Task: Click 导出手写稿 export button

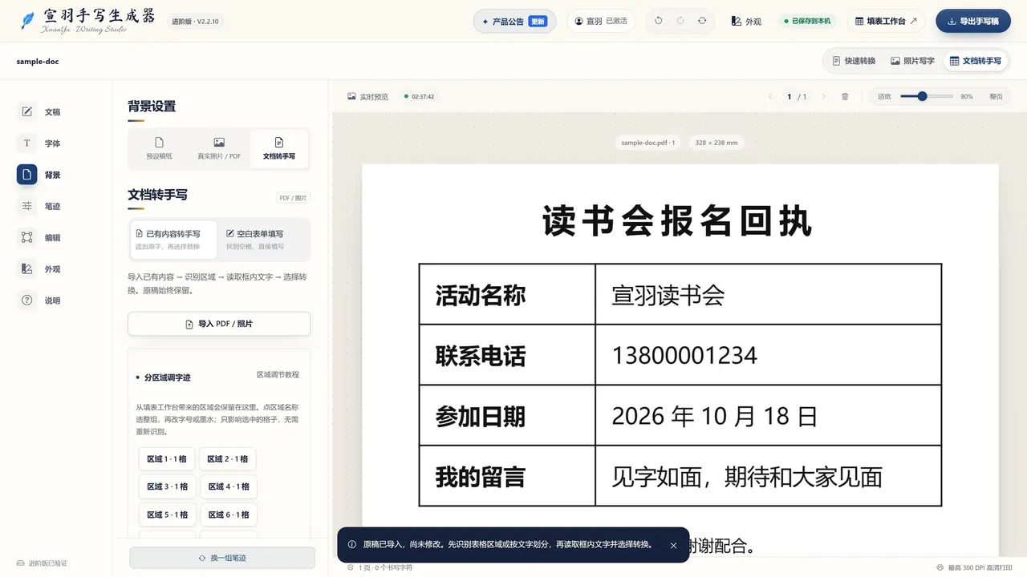Action: pos(973,21)
